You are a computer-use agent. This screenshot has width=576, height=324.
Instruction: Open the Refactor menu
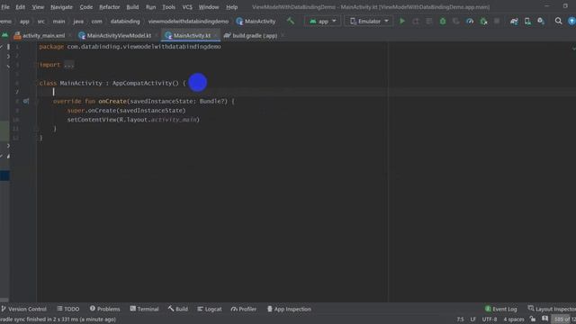[x=110, y=7]
